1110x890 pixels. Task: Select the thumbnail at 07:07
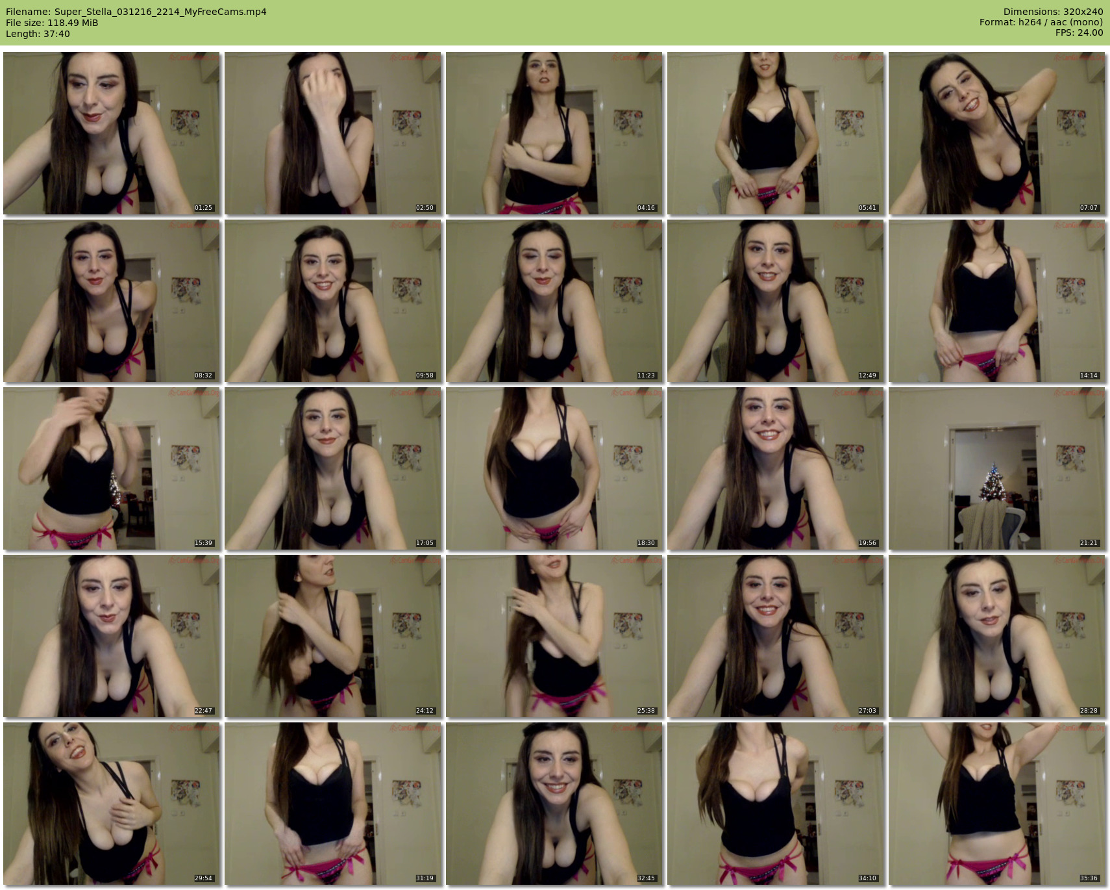point(997,133)
